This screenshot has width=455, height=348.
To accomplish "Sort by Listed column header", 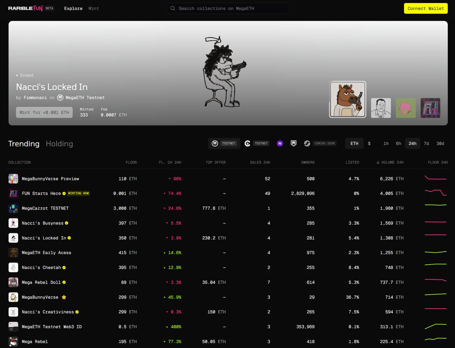I will (x=352, y=162).
